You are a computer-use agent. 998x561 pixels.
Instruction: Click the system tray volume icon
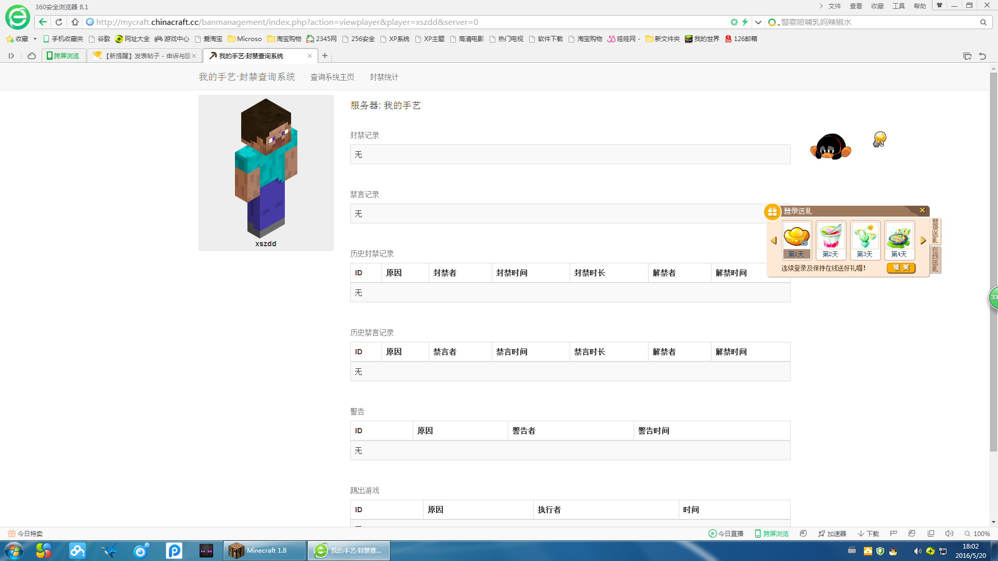(917, 551)
